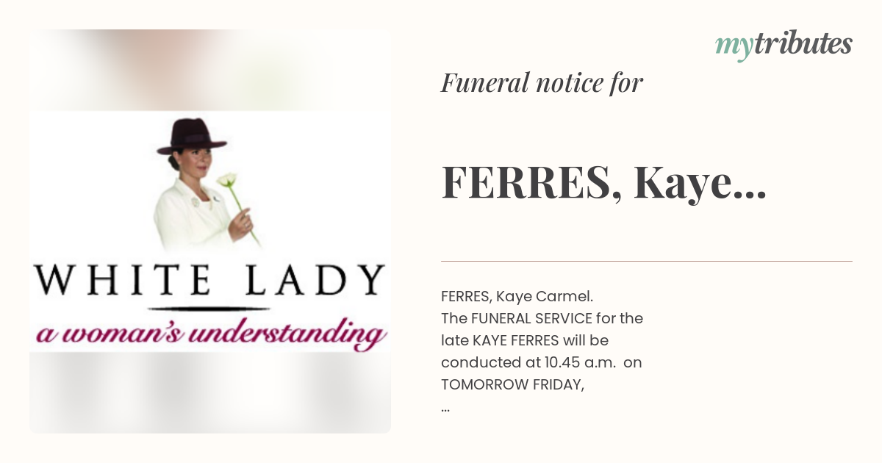Click 'late KAYE FERRES will be' line
The height and width of the screenshot is (463, 882).
click(524, 341)
